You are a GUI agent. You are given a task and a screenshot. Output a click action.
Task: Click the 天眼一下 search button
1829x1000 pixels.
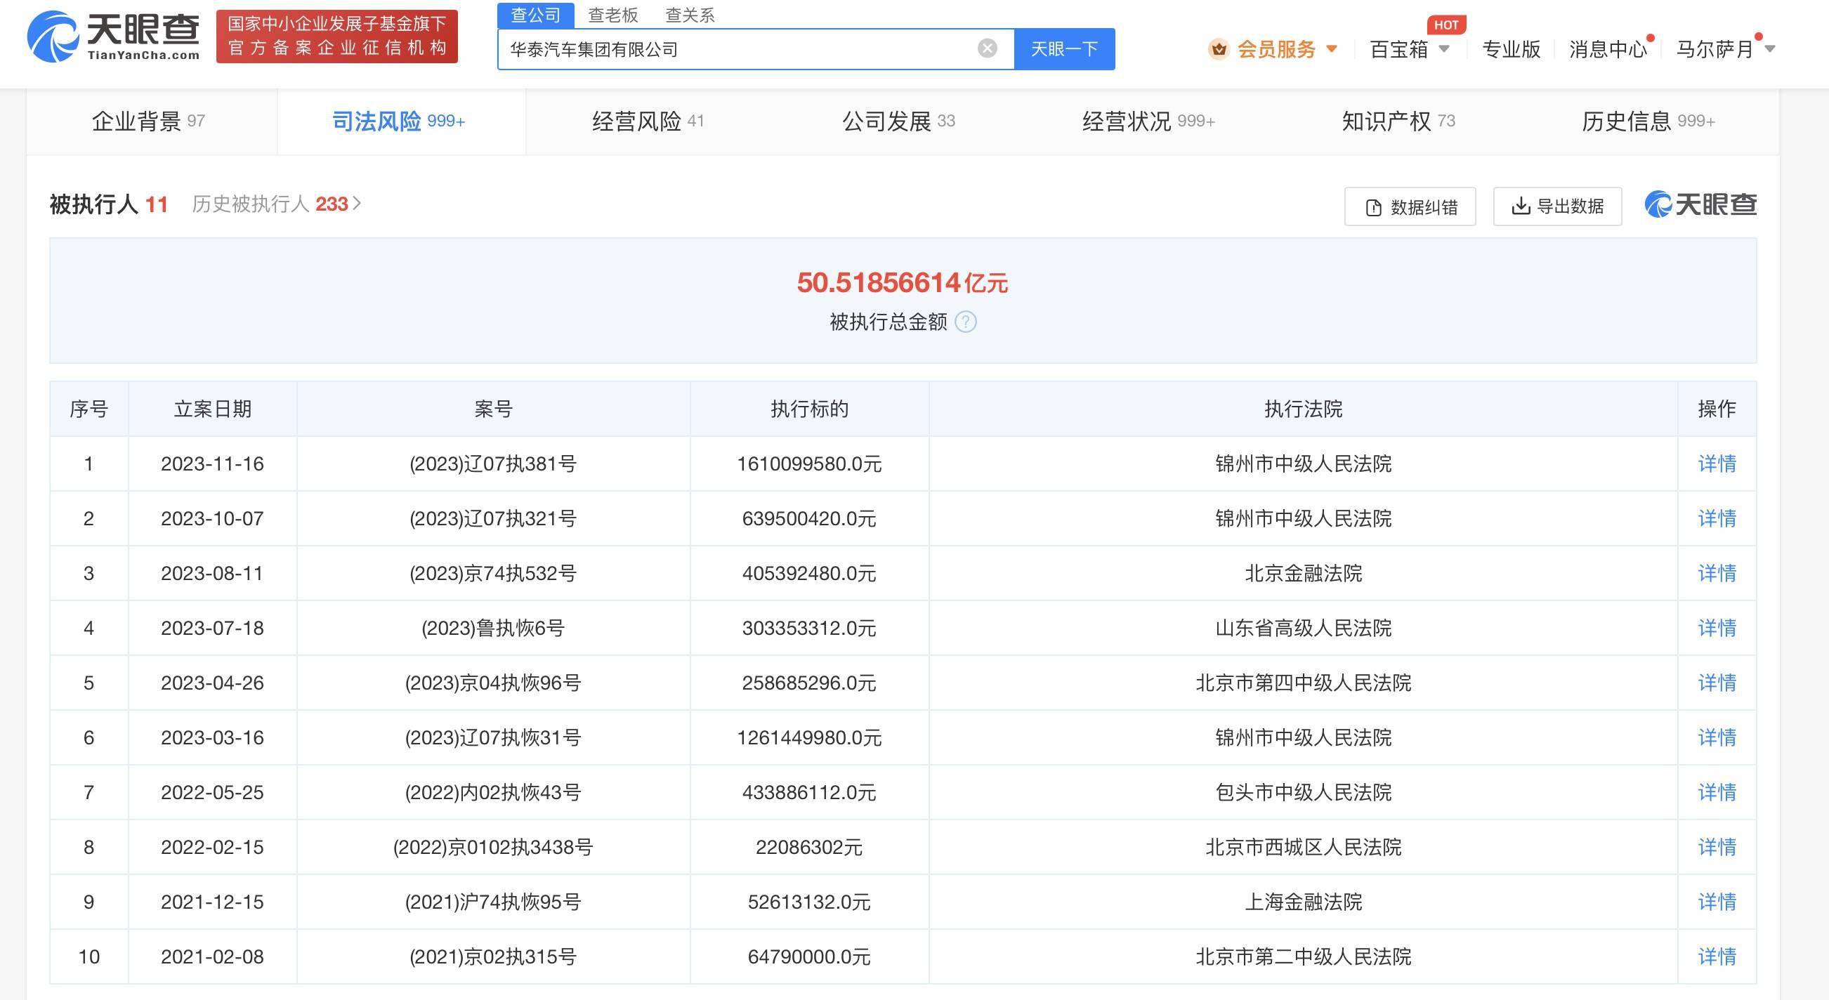tap(1063, 49)
